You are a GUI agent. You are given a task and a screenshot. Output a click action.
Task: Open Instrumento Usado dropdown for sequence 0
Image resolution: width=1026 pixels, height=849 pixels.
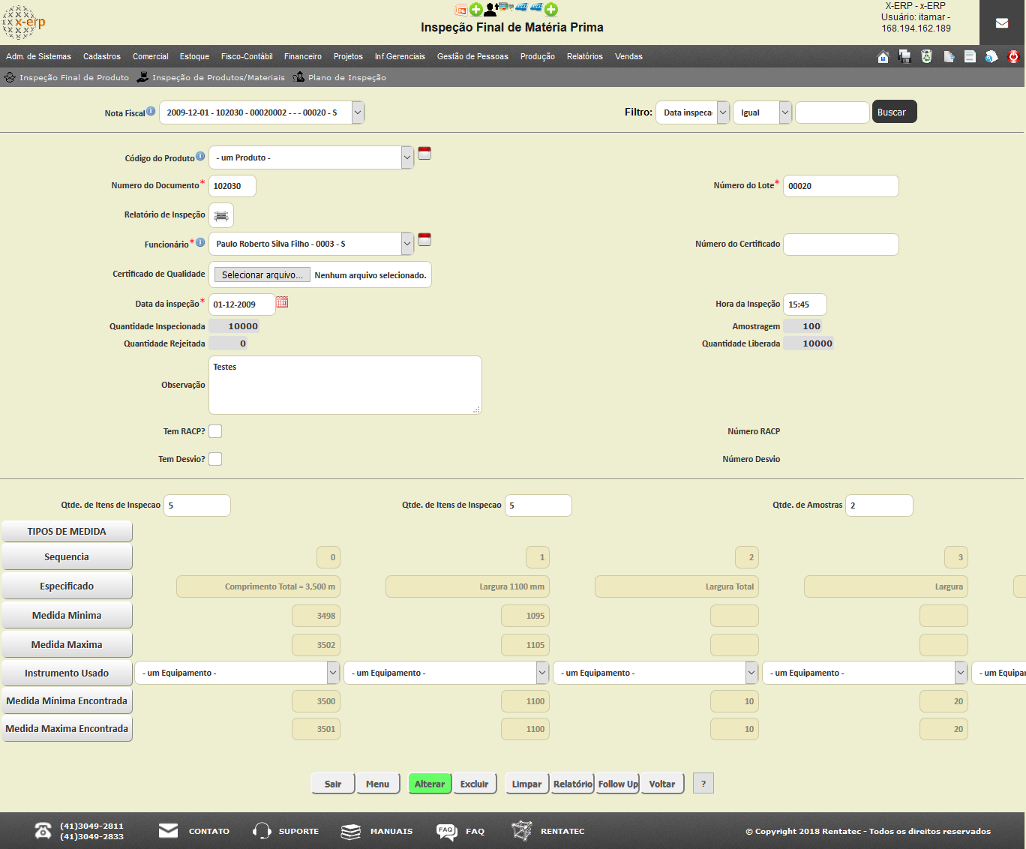click(x=237, y=673)
